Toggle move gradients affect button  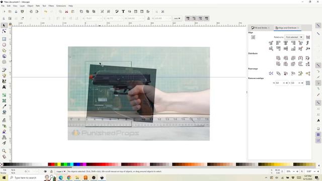pyautogui.click(x=200, y=19)
